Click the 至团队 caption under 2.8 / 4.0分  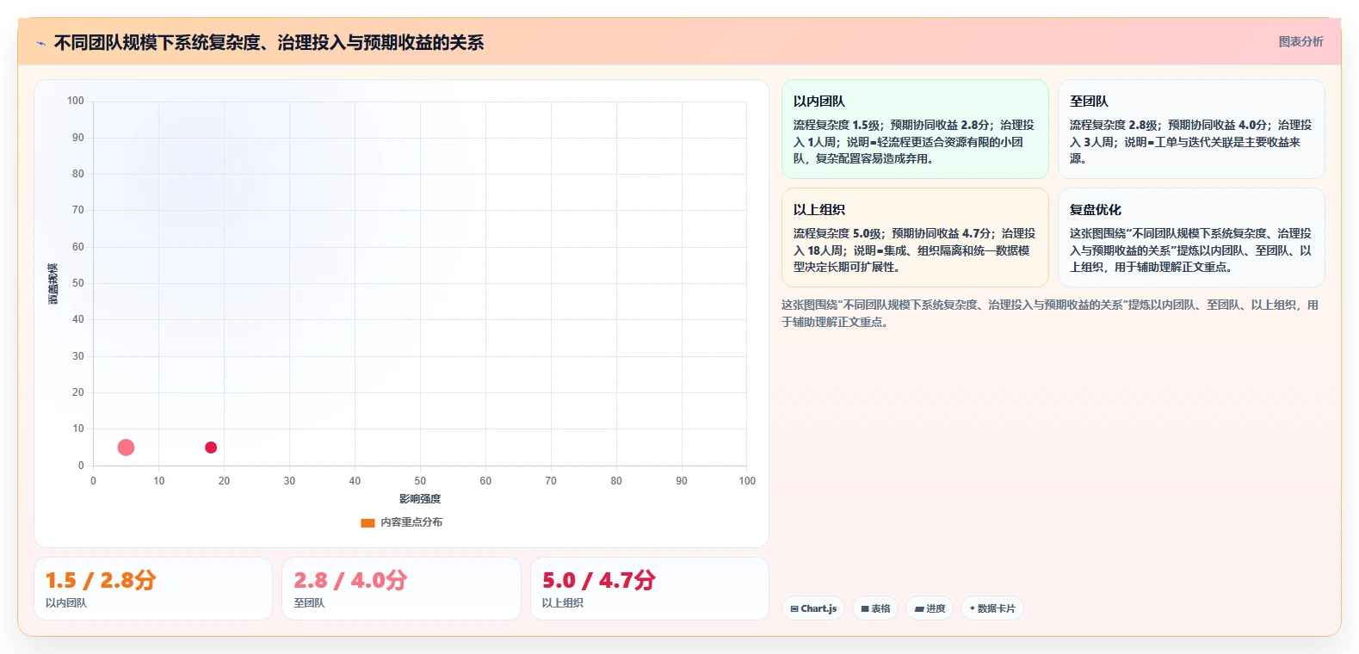pyautogui.click(x=309, y=603)
